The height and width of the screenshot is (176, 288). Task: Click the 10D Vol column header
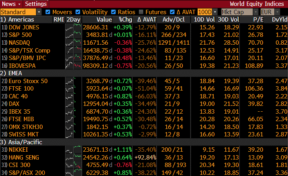tap(204, 20)
